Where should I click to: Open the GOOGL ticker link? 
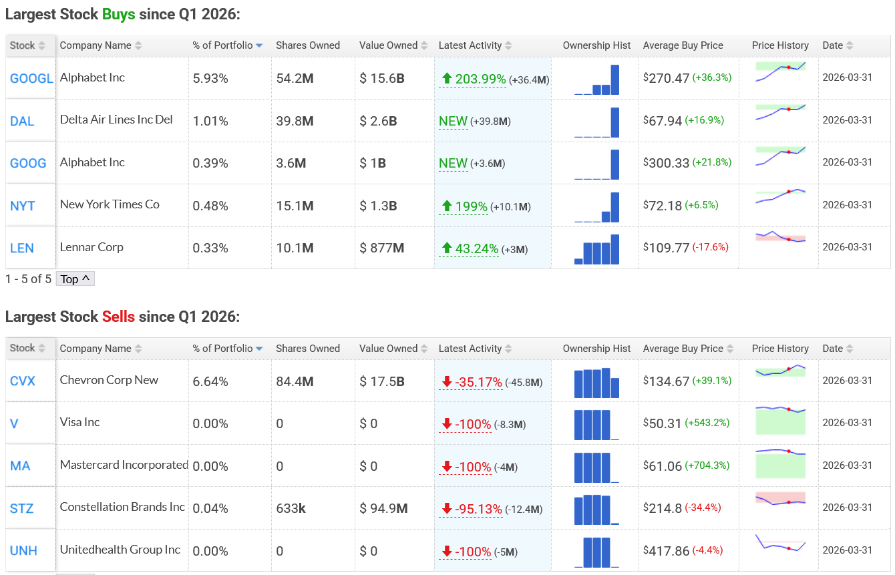(x=31, y=78)
